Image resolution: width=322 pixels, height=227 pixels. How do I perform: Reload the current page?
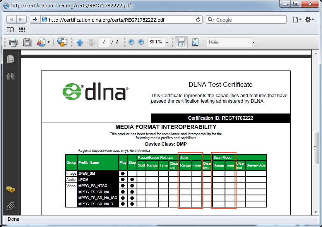(x=198, y=19)
